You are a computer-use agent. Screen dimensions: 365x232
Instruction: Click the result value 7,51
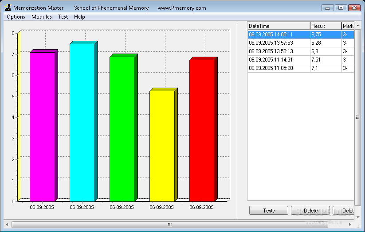coord(316,59)
